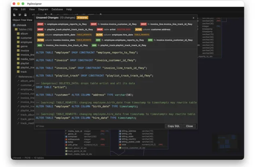The width and height of the screenshot is (255, 167).
Task: Click the Copy SQL button
Action: [174, 126]
